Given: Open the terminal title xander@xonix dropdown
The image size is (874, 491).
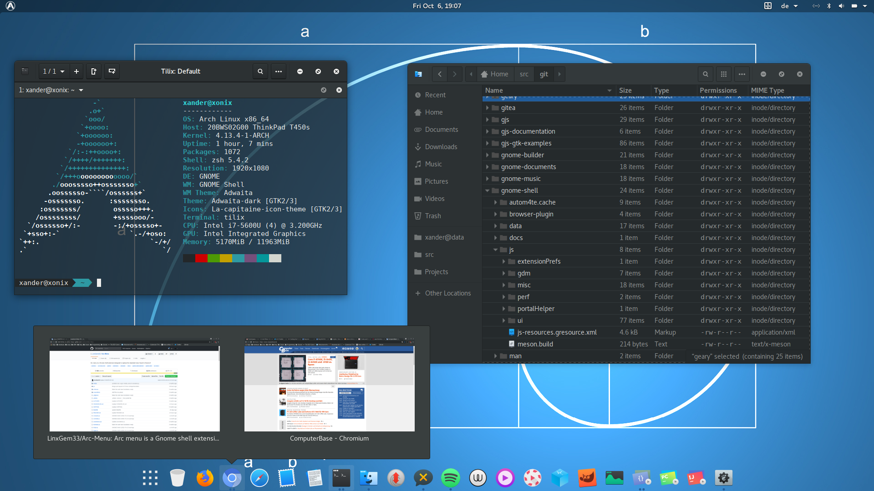Looking at the screenshot, I should coord(81,90).
